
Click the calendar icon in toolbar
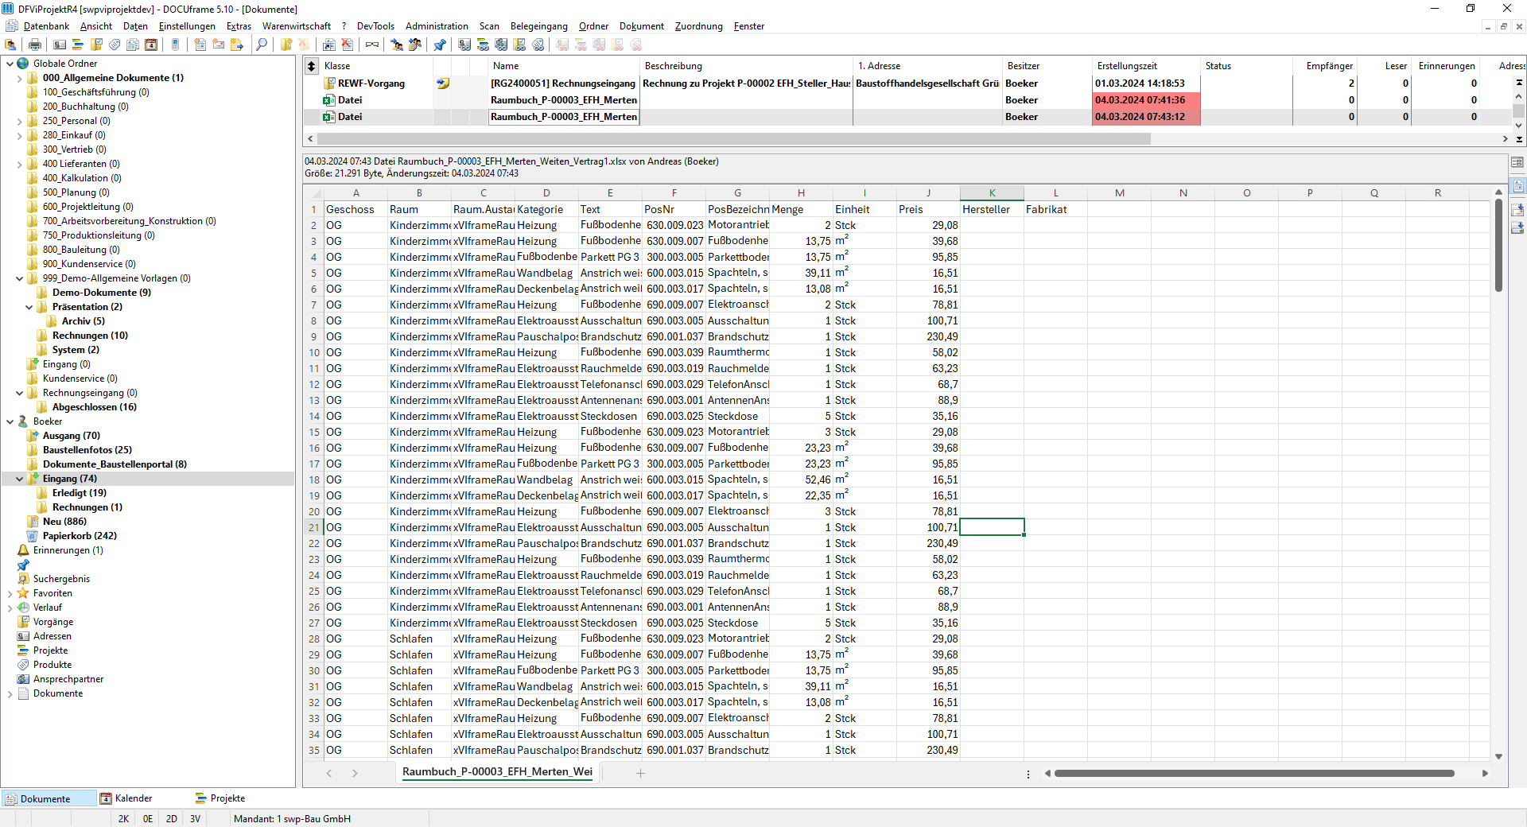click(x=151, y=45)
